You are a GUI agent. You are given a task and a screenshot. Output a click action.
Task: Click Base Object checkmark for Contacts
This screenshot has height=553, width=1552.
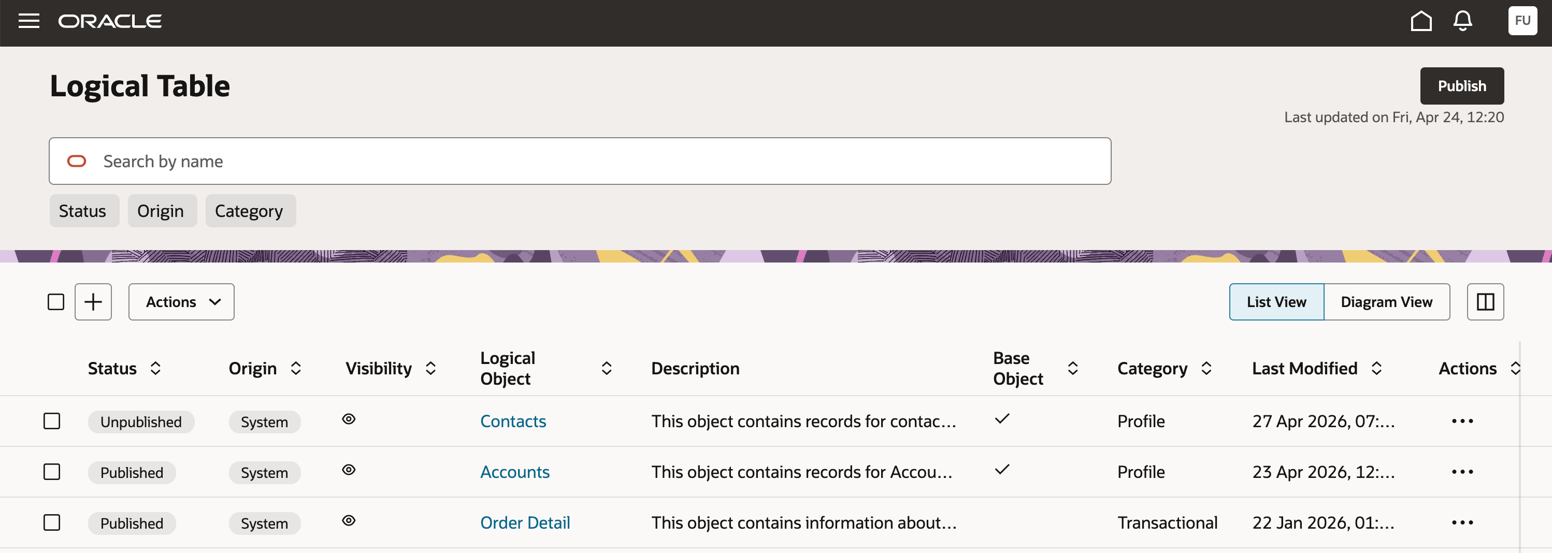click(x=1002, y=419)
